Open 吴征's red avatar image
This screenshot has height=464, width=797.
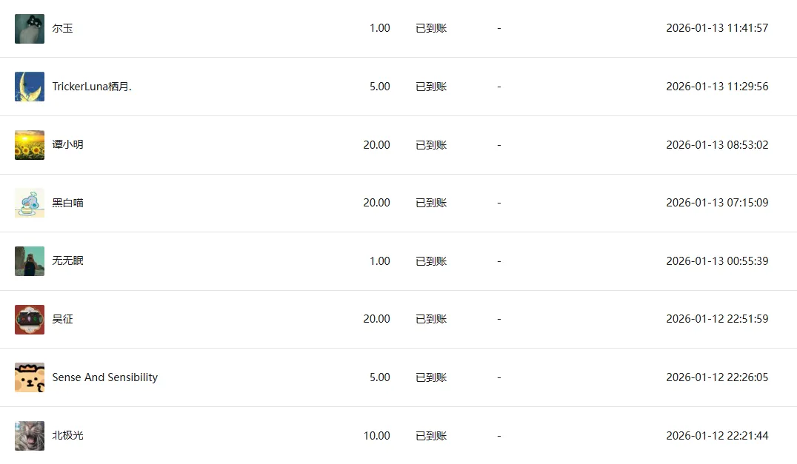[30, 319]
